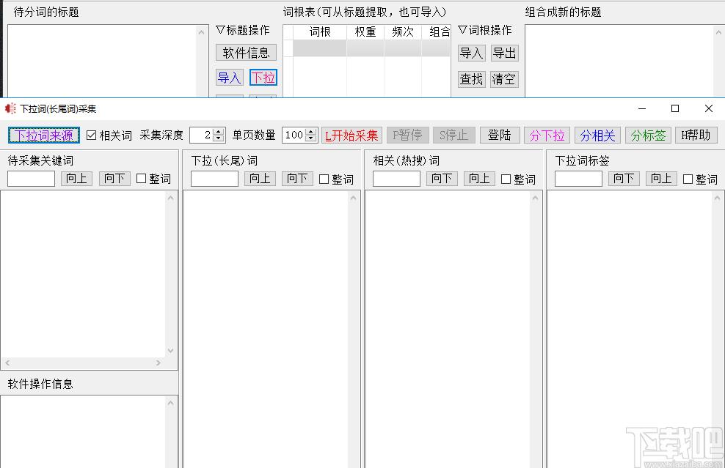725x468 pixels.
Task: Click 向下 under 下拉词标签
Action: (624, 179)
